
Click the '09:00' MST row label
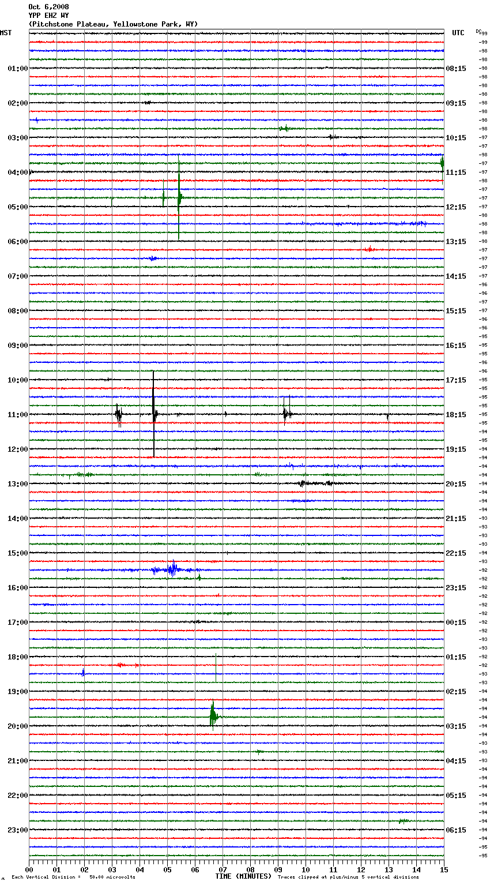tap(17, 346)
